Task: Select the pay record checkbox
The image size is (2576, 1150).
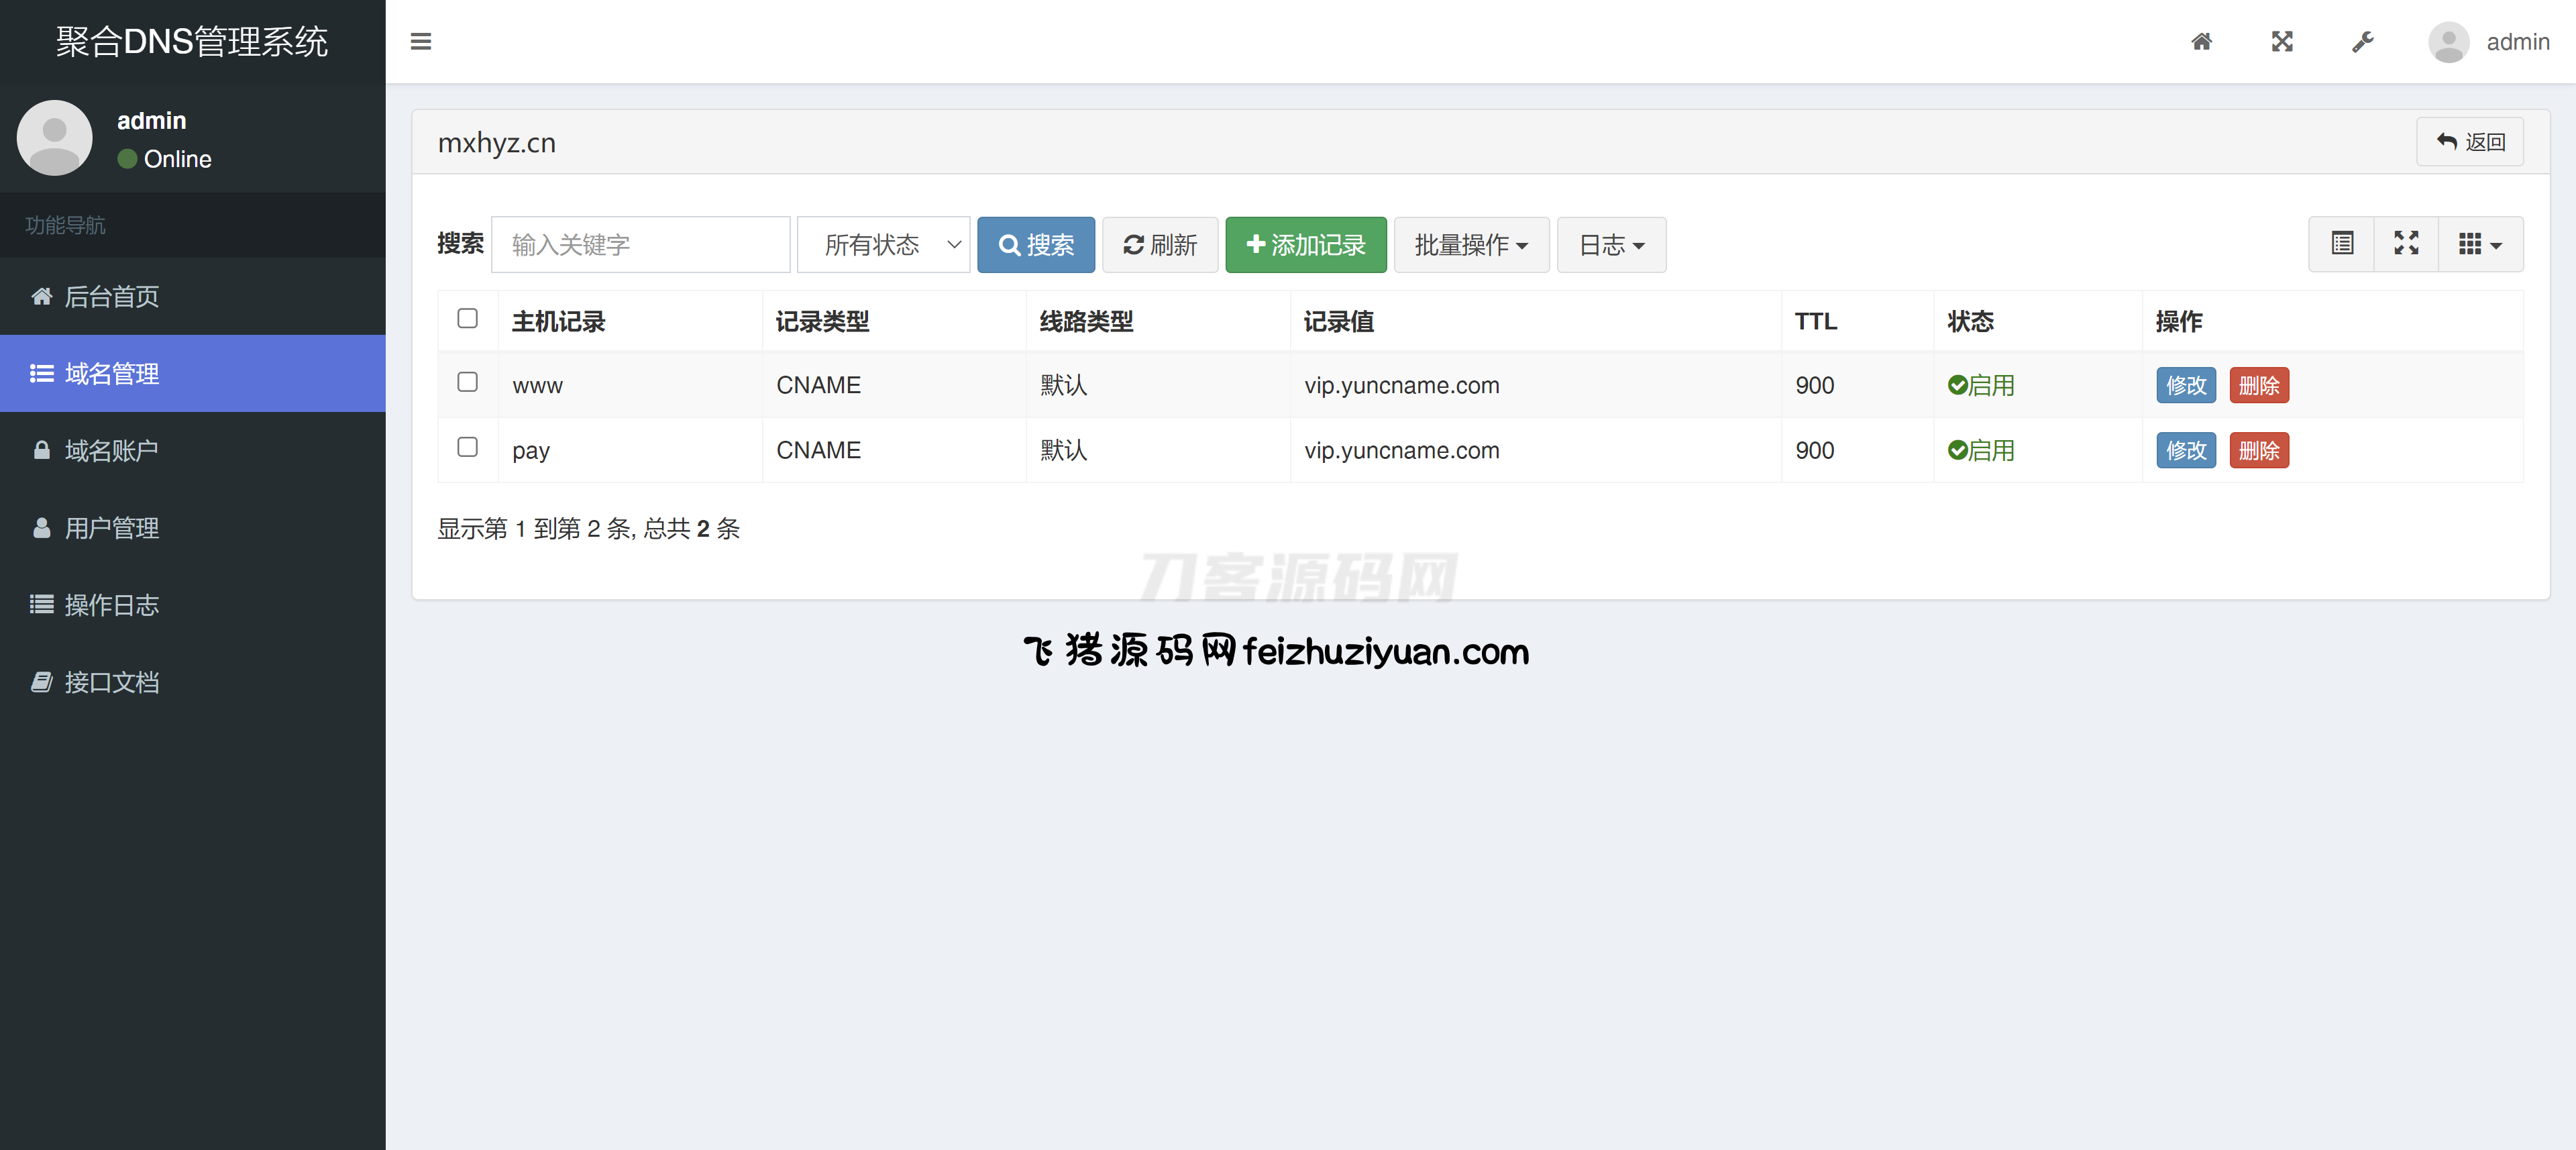Action: 467,447
